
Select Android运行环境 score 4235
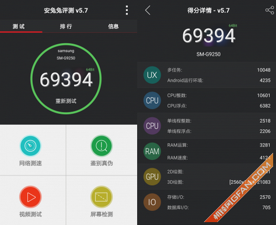click(x=265, y=80)
